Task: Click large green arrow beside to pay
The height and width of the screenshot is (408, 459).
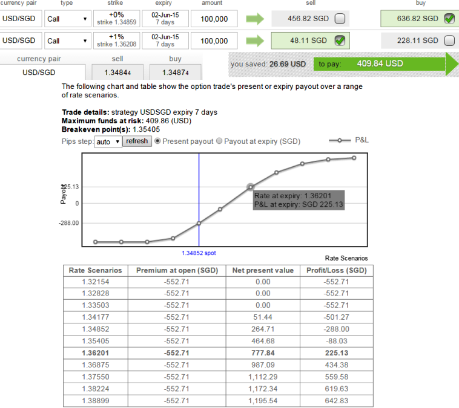Action: click(x=452, y=64)
